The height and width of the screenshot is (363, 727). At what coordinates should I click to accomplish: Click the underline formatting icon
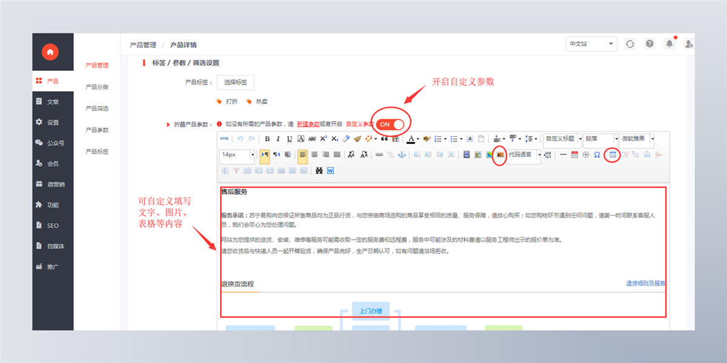click(x=289, y=139)
